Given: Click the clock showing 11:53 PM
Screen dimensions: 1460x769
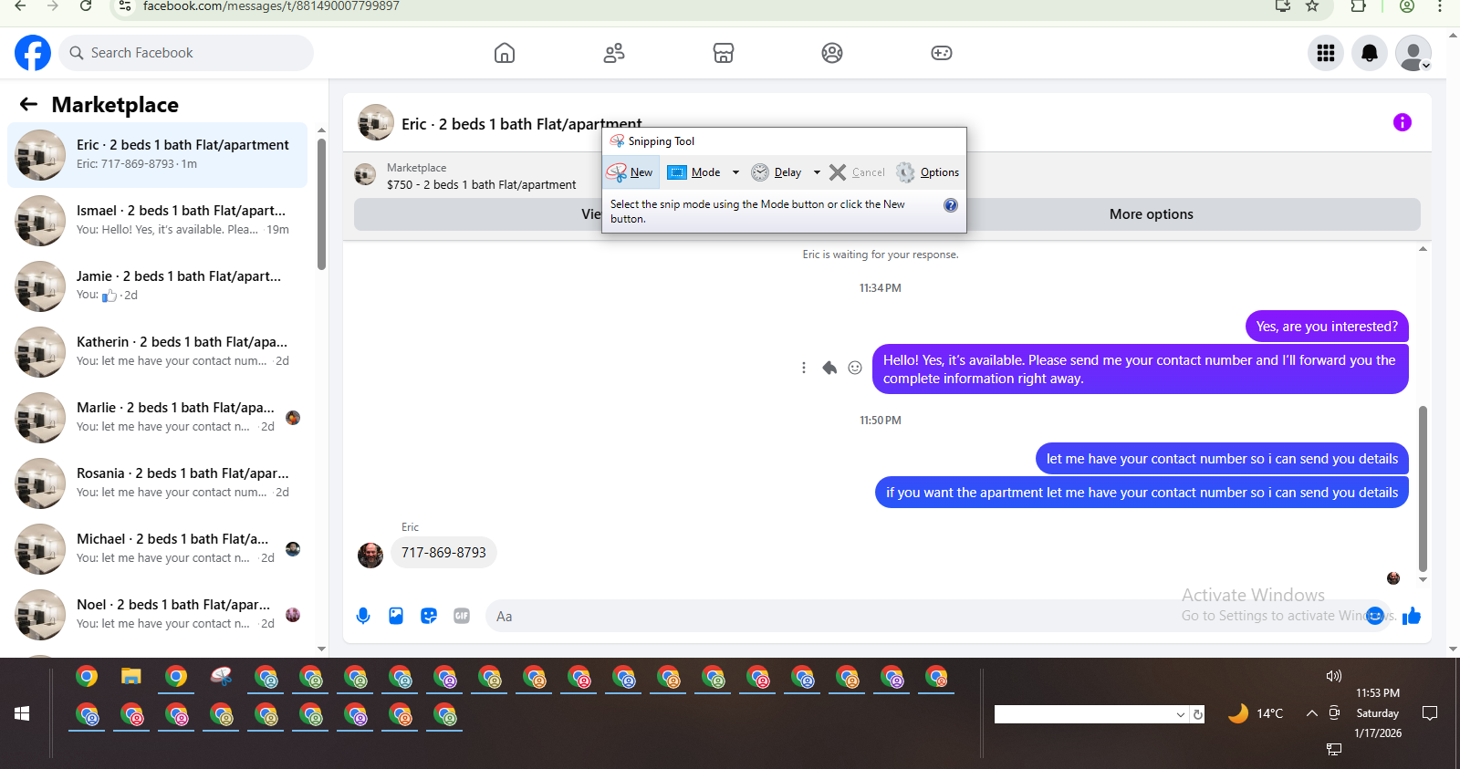Looking at the screenshot, I should pyautogui.click(x=1378, y=693).
